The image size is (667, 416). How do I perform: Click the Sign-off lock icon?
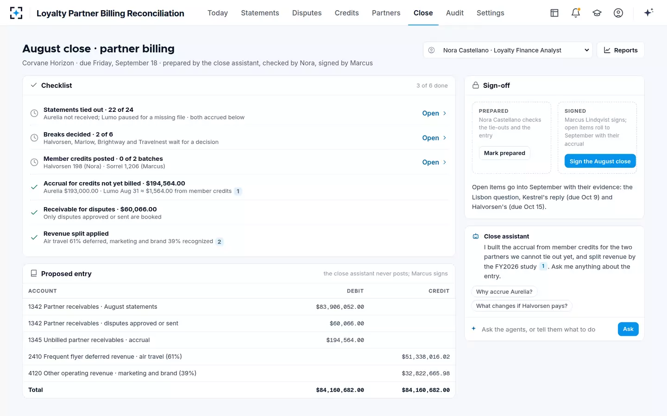476,86
